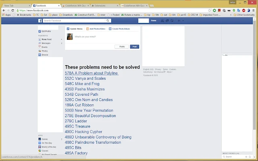Click the Edit Profile pencil icon
This screenshot has height=161, width=258.
coord(40,31)
